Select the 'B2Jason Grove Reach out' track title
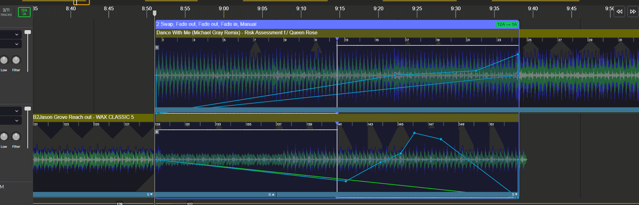This screenshot has height=205, width=639. click(83, 117)
